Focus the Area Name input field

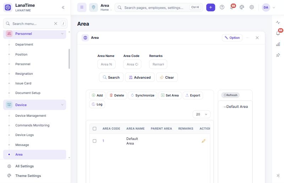(106, 64)
